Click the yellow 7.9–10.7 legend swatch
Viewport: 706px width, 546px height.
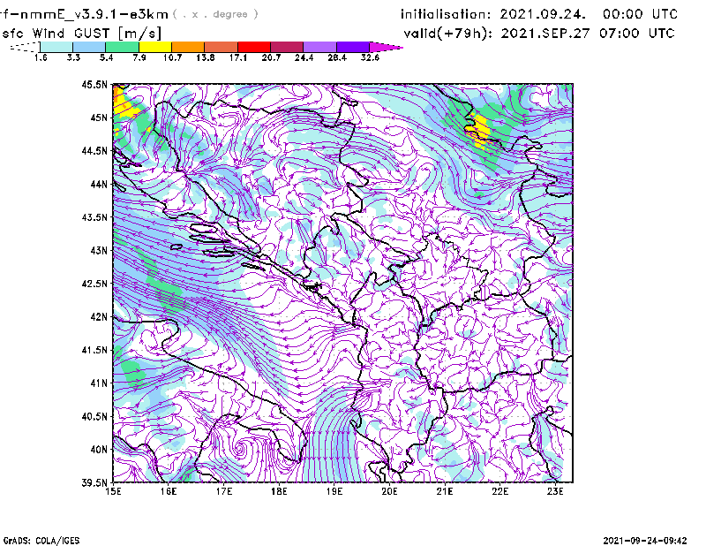tap(155, 47)
